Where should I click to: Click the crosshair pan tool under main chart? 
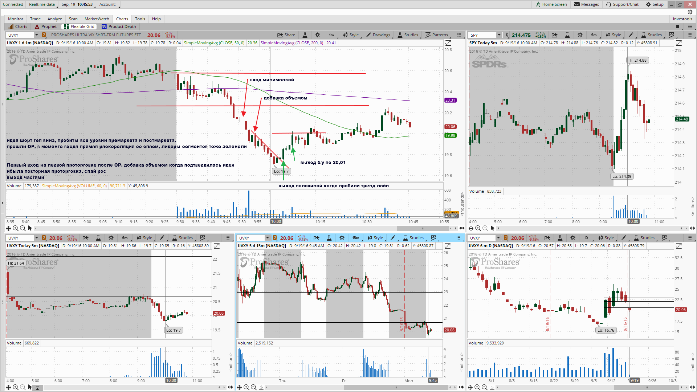8,228
